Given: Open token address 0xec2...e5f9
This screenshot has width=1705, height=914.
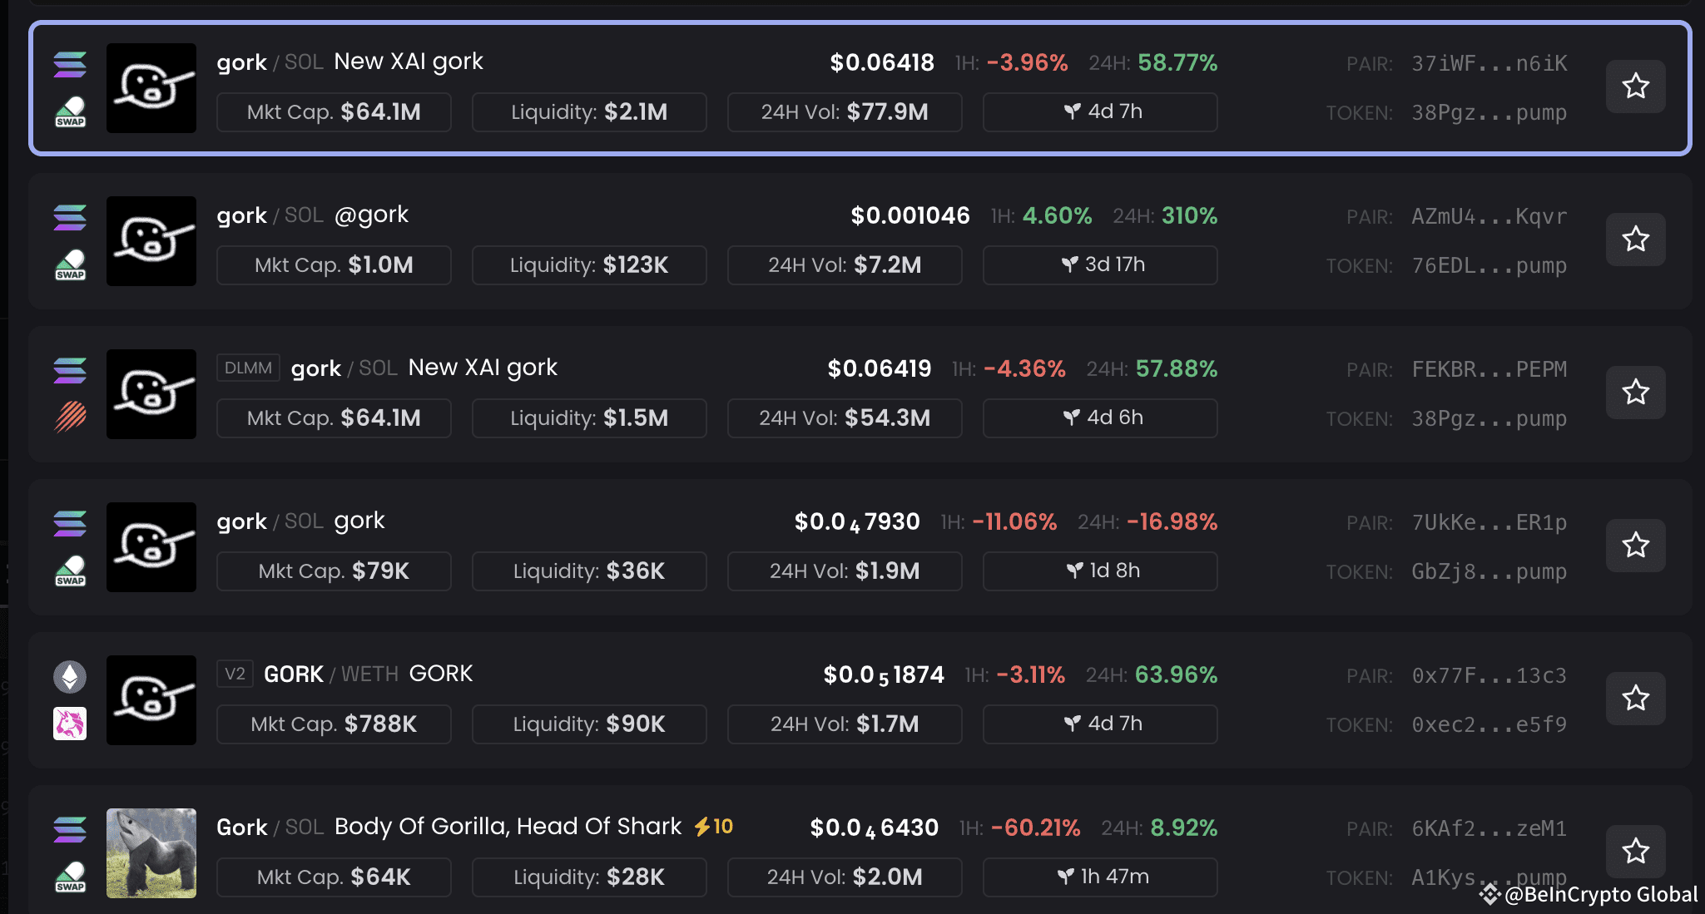Looking at the screenshot, I should 1489,725.
